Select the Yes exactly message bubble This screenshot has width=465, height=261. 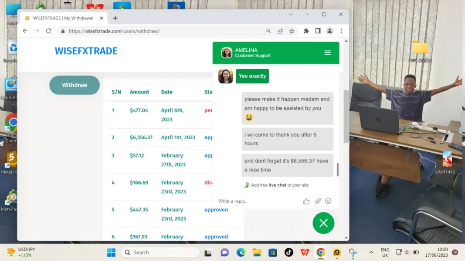[x=252, y=76]
